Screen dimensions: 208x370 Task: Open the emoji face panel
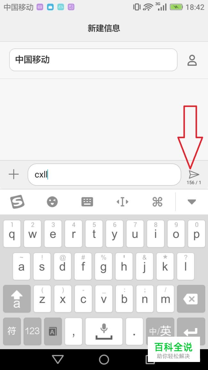click(52, 202)
